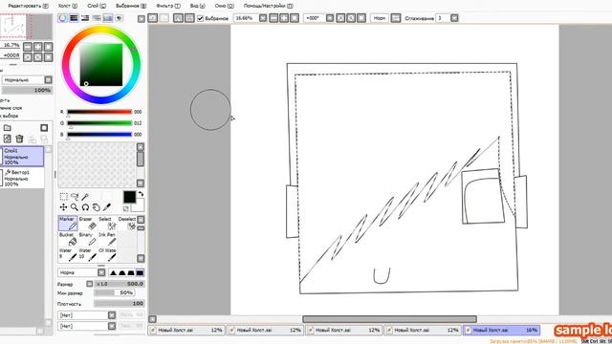
Task: Choose the Water 9 brush
Action: [68, 255]
